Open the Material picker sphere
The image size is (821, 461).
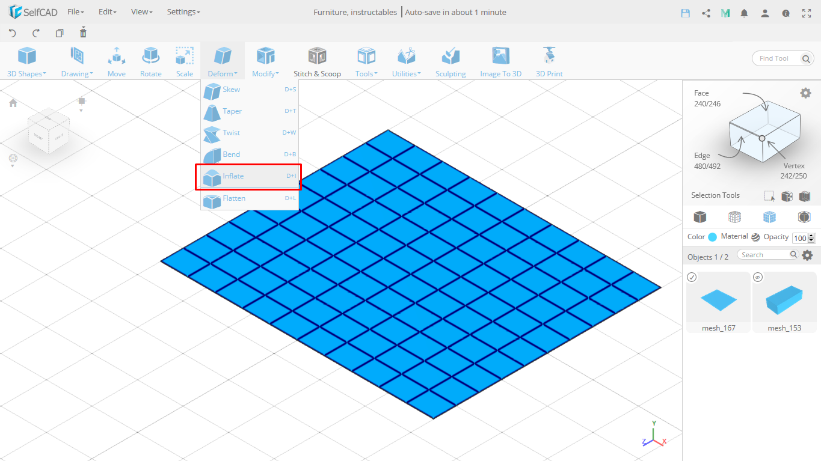[755, 237]
